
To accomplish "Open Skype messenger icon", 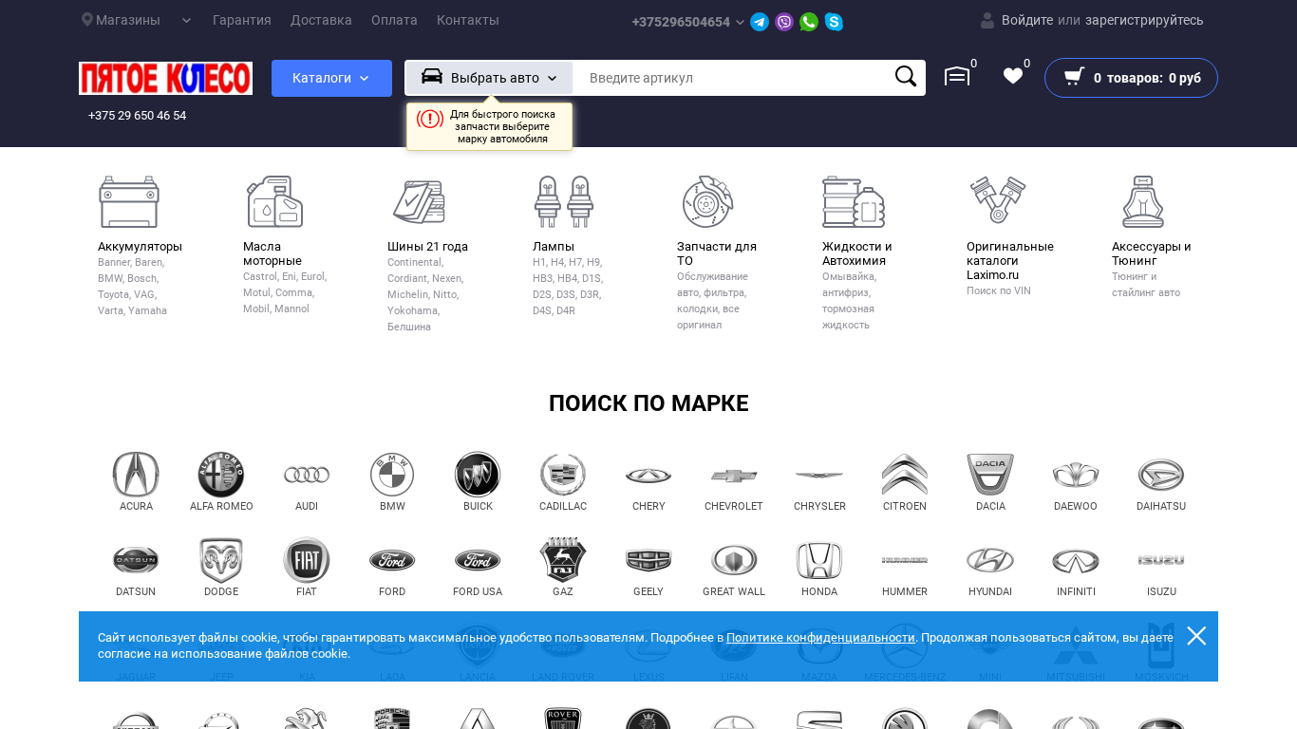I will [x=834, y=22].
